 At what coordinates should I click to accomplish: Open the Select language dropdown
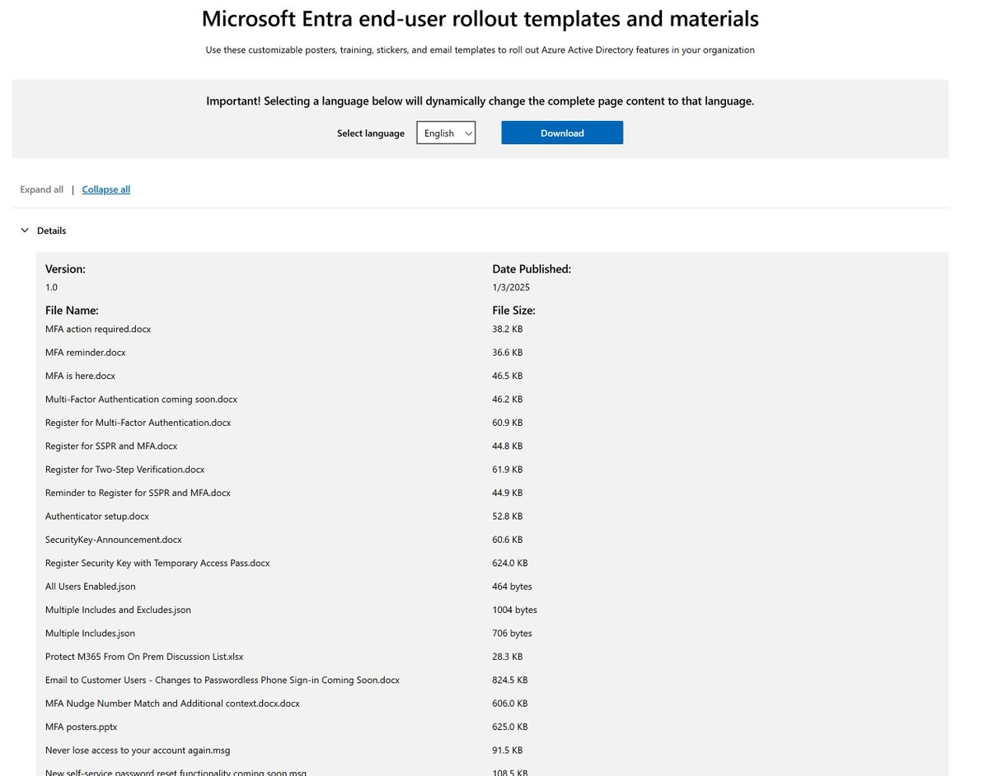(446, 133)
